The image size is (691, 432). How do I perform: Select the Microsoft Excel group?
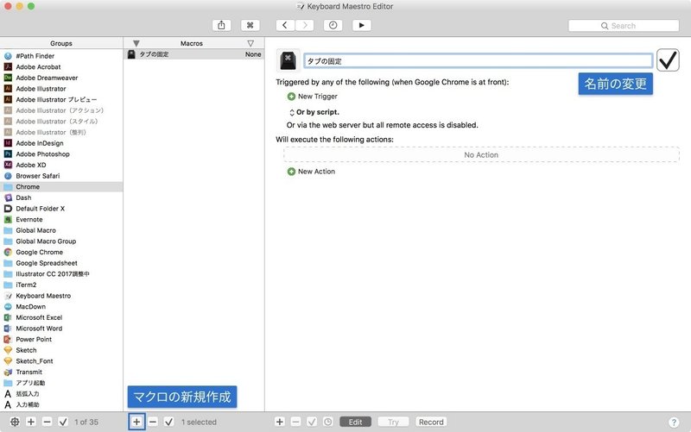61,317
